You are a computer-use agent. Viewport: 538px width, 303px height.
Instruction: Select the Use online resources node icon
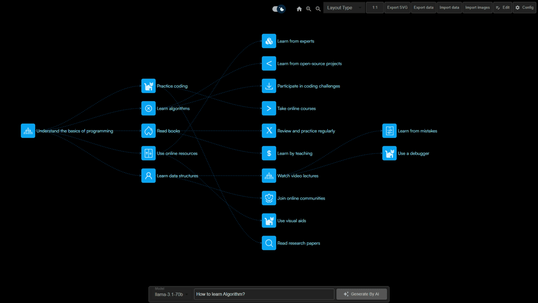point(148,153)
